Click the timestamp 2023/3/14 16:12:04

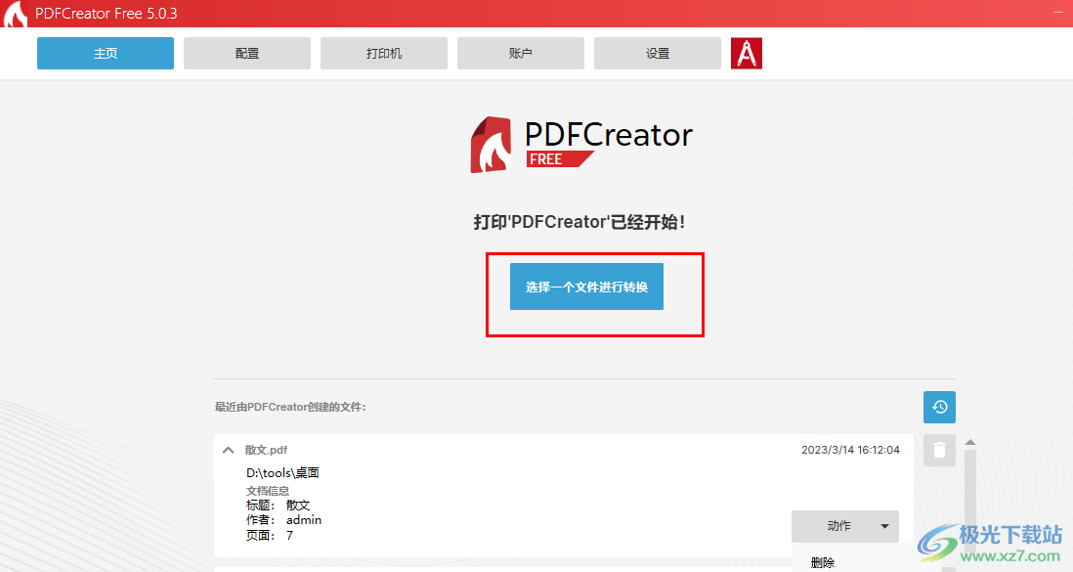coord(850,450)
